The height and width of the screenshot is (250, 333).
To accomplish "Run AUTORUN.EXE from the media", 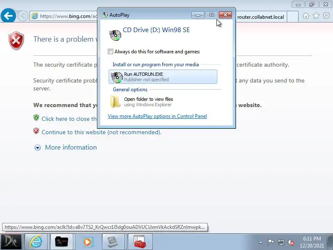I will [x=163, y=77].
